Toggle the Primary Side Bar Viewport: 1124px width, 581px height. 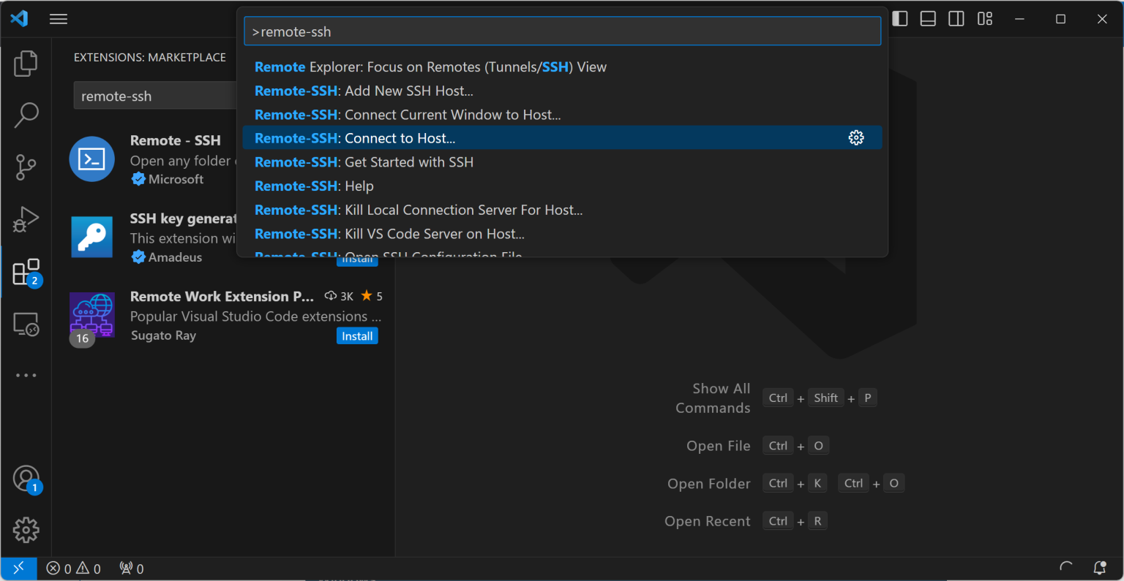click(899, 18)
